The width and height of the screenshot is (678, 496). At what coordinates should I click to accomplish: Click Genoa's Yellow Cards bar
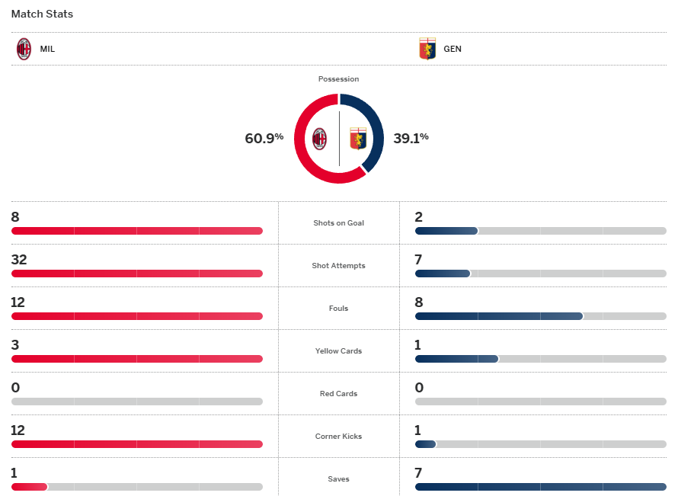(x=456, y=359)
